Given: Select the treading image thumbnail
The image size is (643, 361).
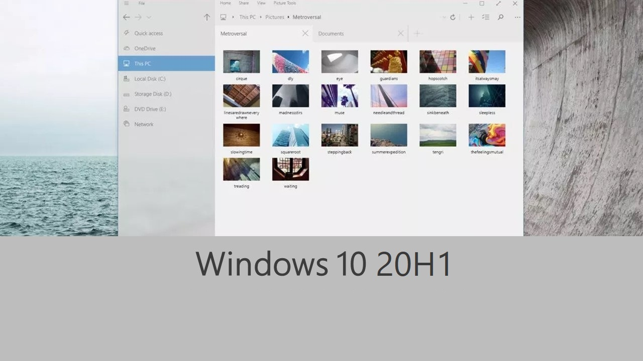Looking at the screenshot, I should (x=242, y=169).
